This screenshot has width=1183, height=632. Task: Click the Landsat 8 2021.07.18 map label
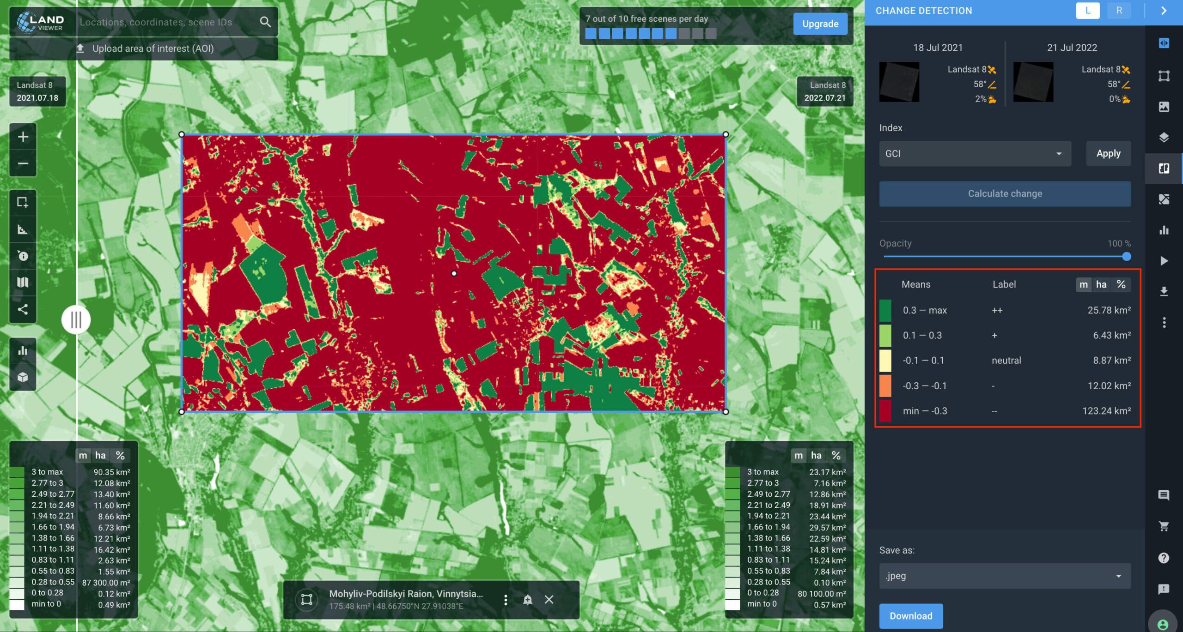coord(37,91)
